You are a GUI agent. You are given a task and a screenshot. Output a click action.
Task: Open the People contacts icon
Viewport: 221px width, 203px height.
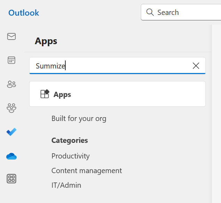[11, 84]
